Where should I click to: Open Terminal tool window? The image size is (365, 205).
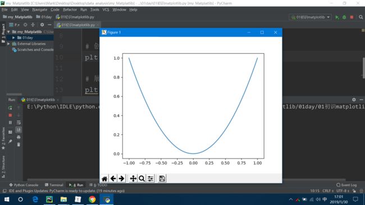coord(54,185)
